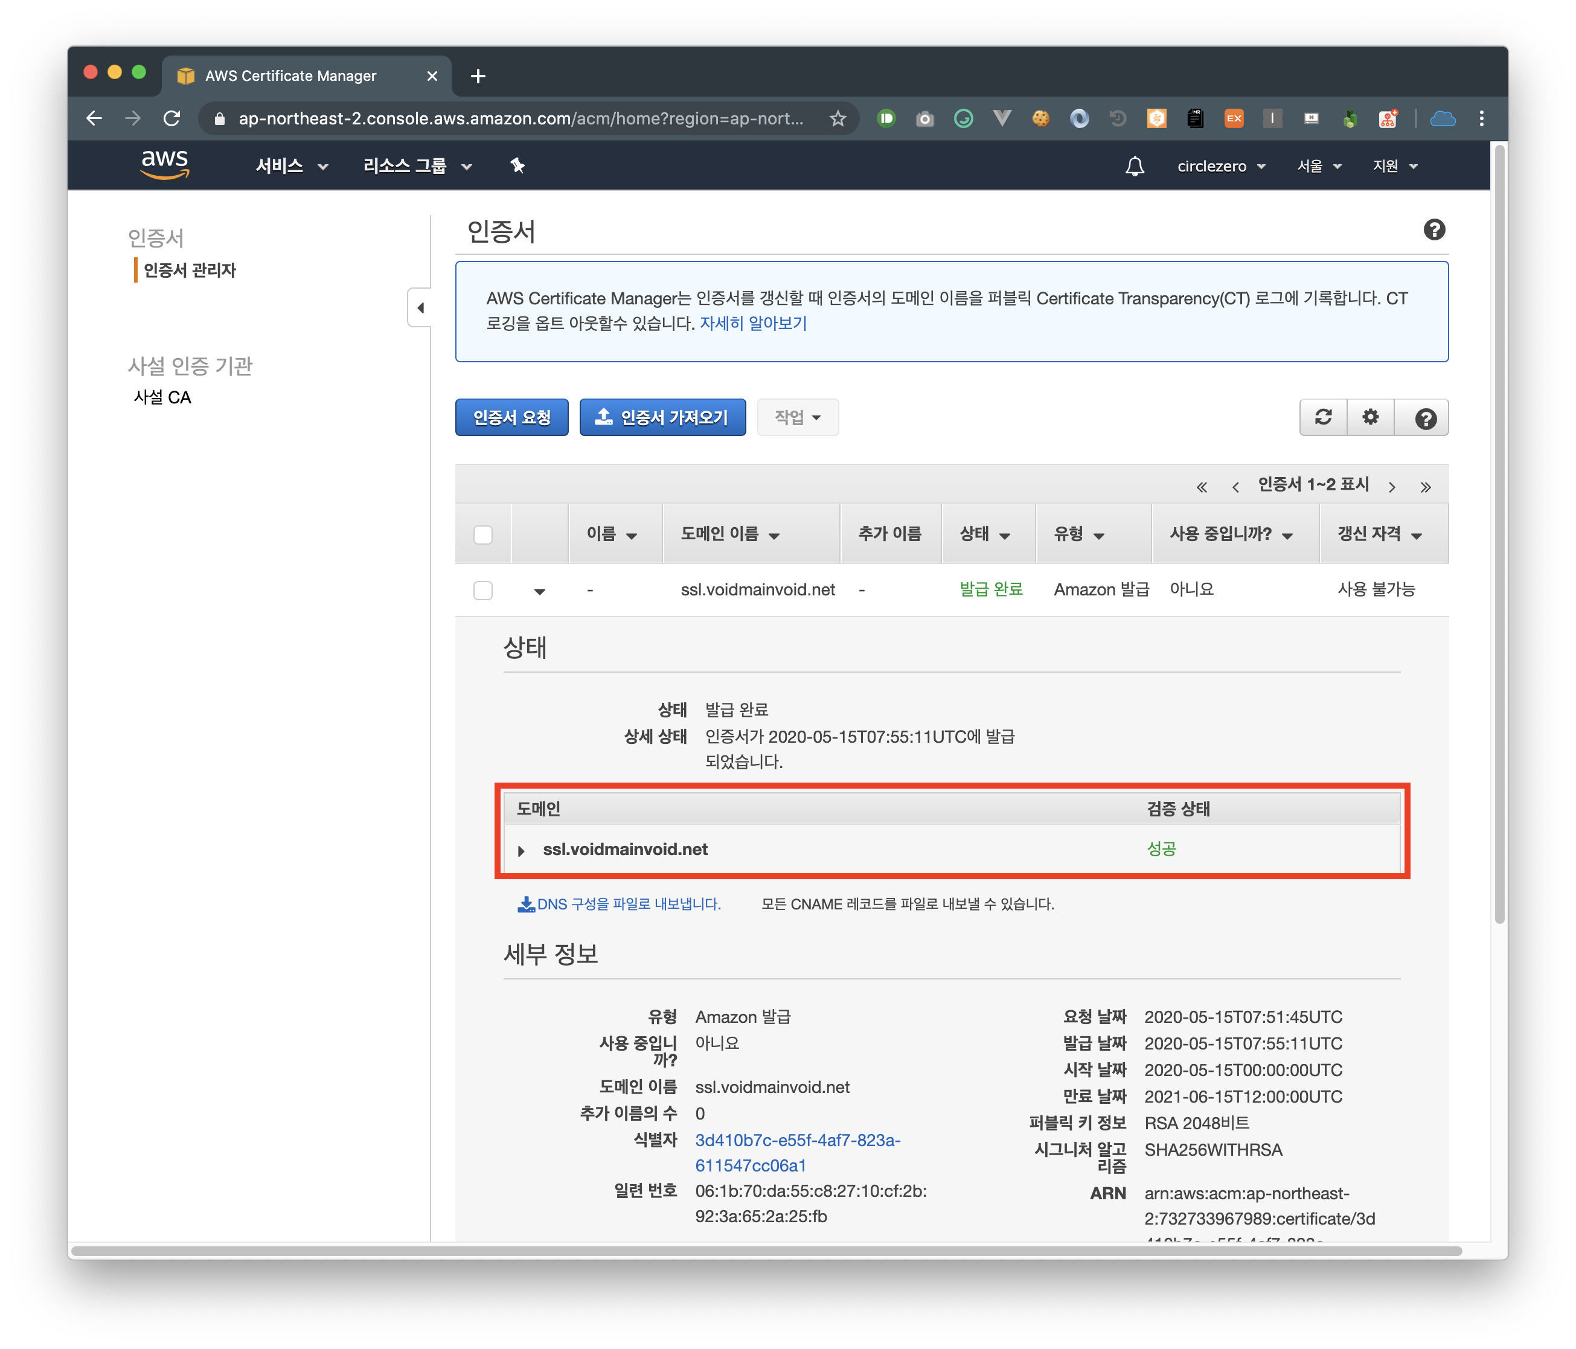1576x1349 pixels.
Task: Open the settings gear above the table
Action: 1370,417
